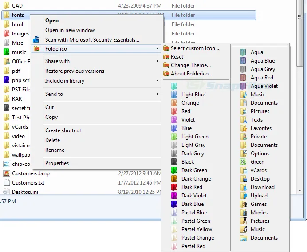The height and width of the screenshot is (252, 307).
Task: Open About Folderico... option
Action: coord(192,74)
